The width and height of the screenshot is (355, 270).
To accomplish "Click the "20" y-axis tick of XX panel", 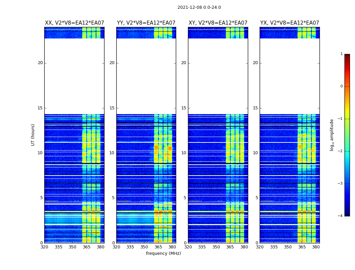I will (40, 63).
